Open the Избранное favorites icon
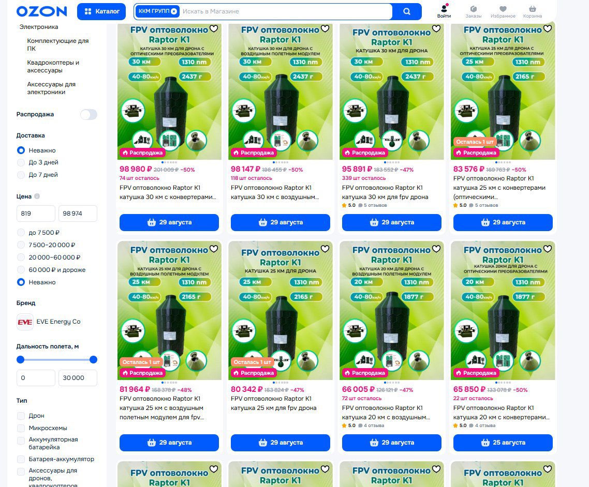Screen dimensions: 589x487 (x=503, y=11)
